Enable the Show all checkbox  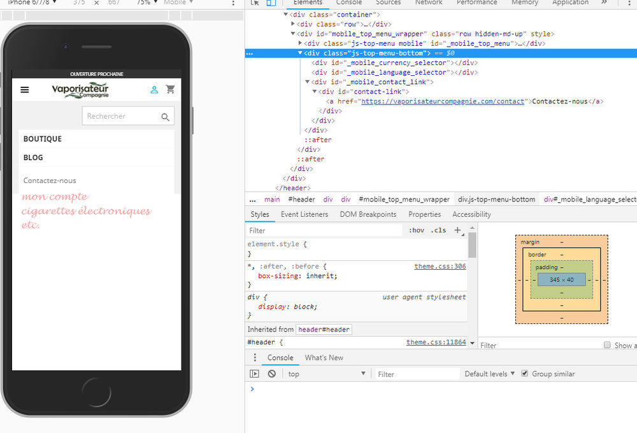(607, 345)
